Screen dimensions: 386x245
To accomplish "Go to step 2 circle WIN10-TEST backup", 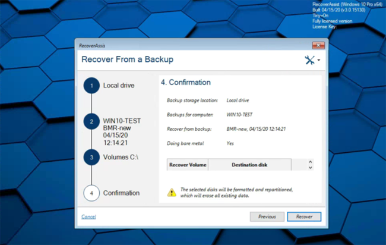I will [x=91, y=121].
